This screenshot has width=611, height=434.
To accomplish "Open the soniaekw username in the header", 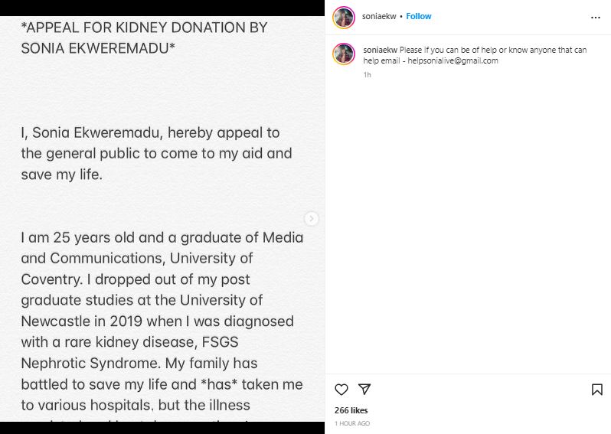I will point(379,16).
